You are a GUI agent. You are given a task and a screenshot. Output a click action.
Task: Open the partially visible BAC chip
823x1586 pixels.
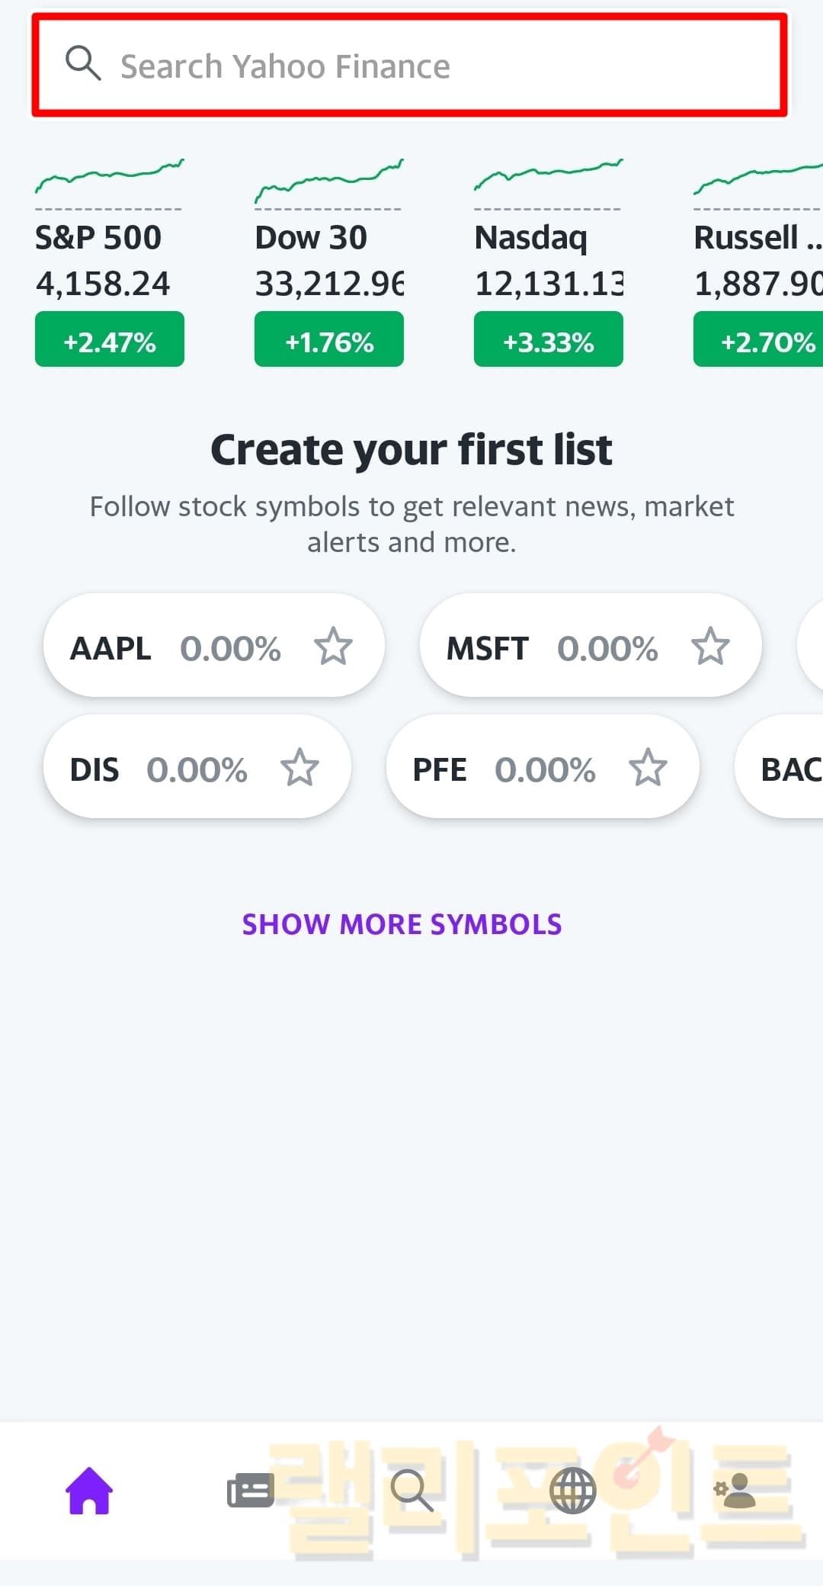point(785,768)
